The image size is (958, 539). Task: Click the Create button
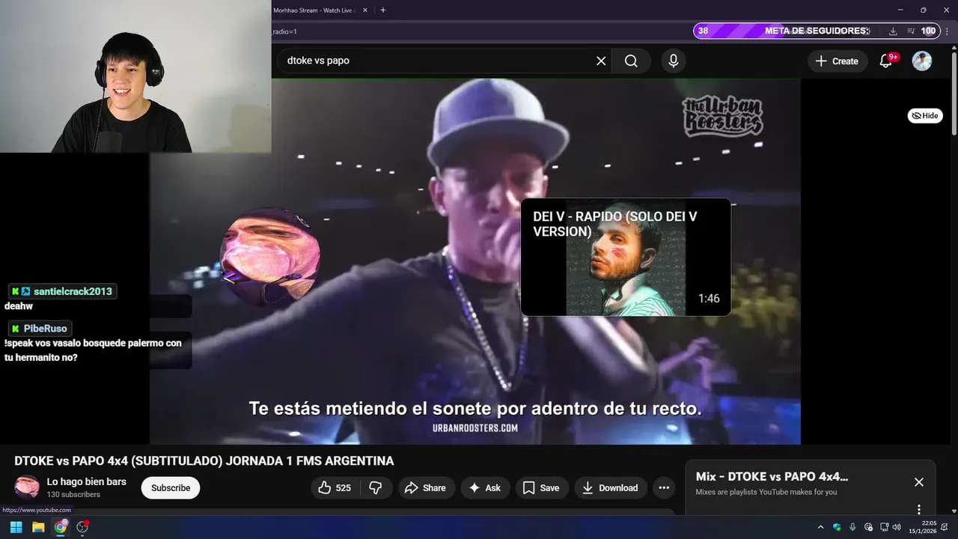[x=838, y=61]
